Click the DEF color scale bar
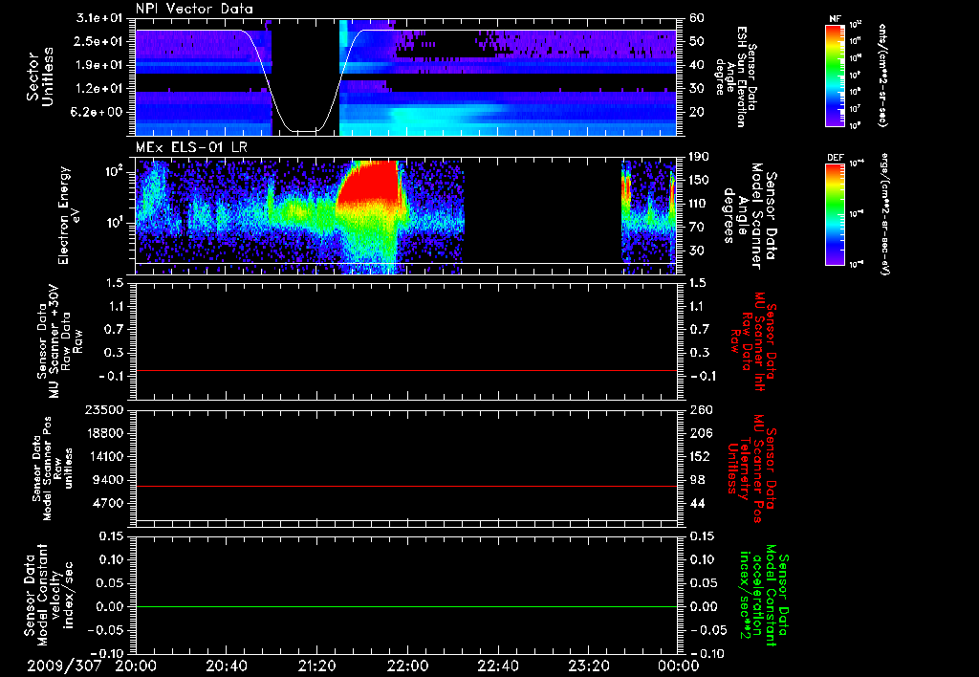The image size is (979, 677). click(x=836, y=214)
